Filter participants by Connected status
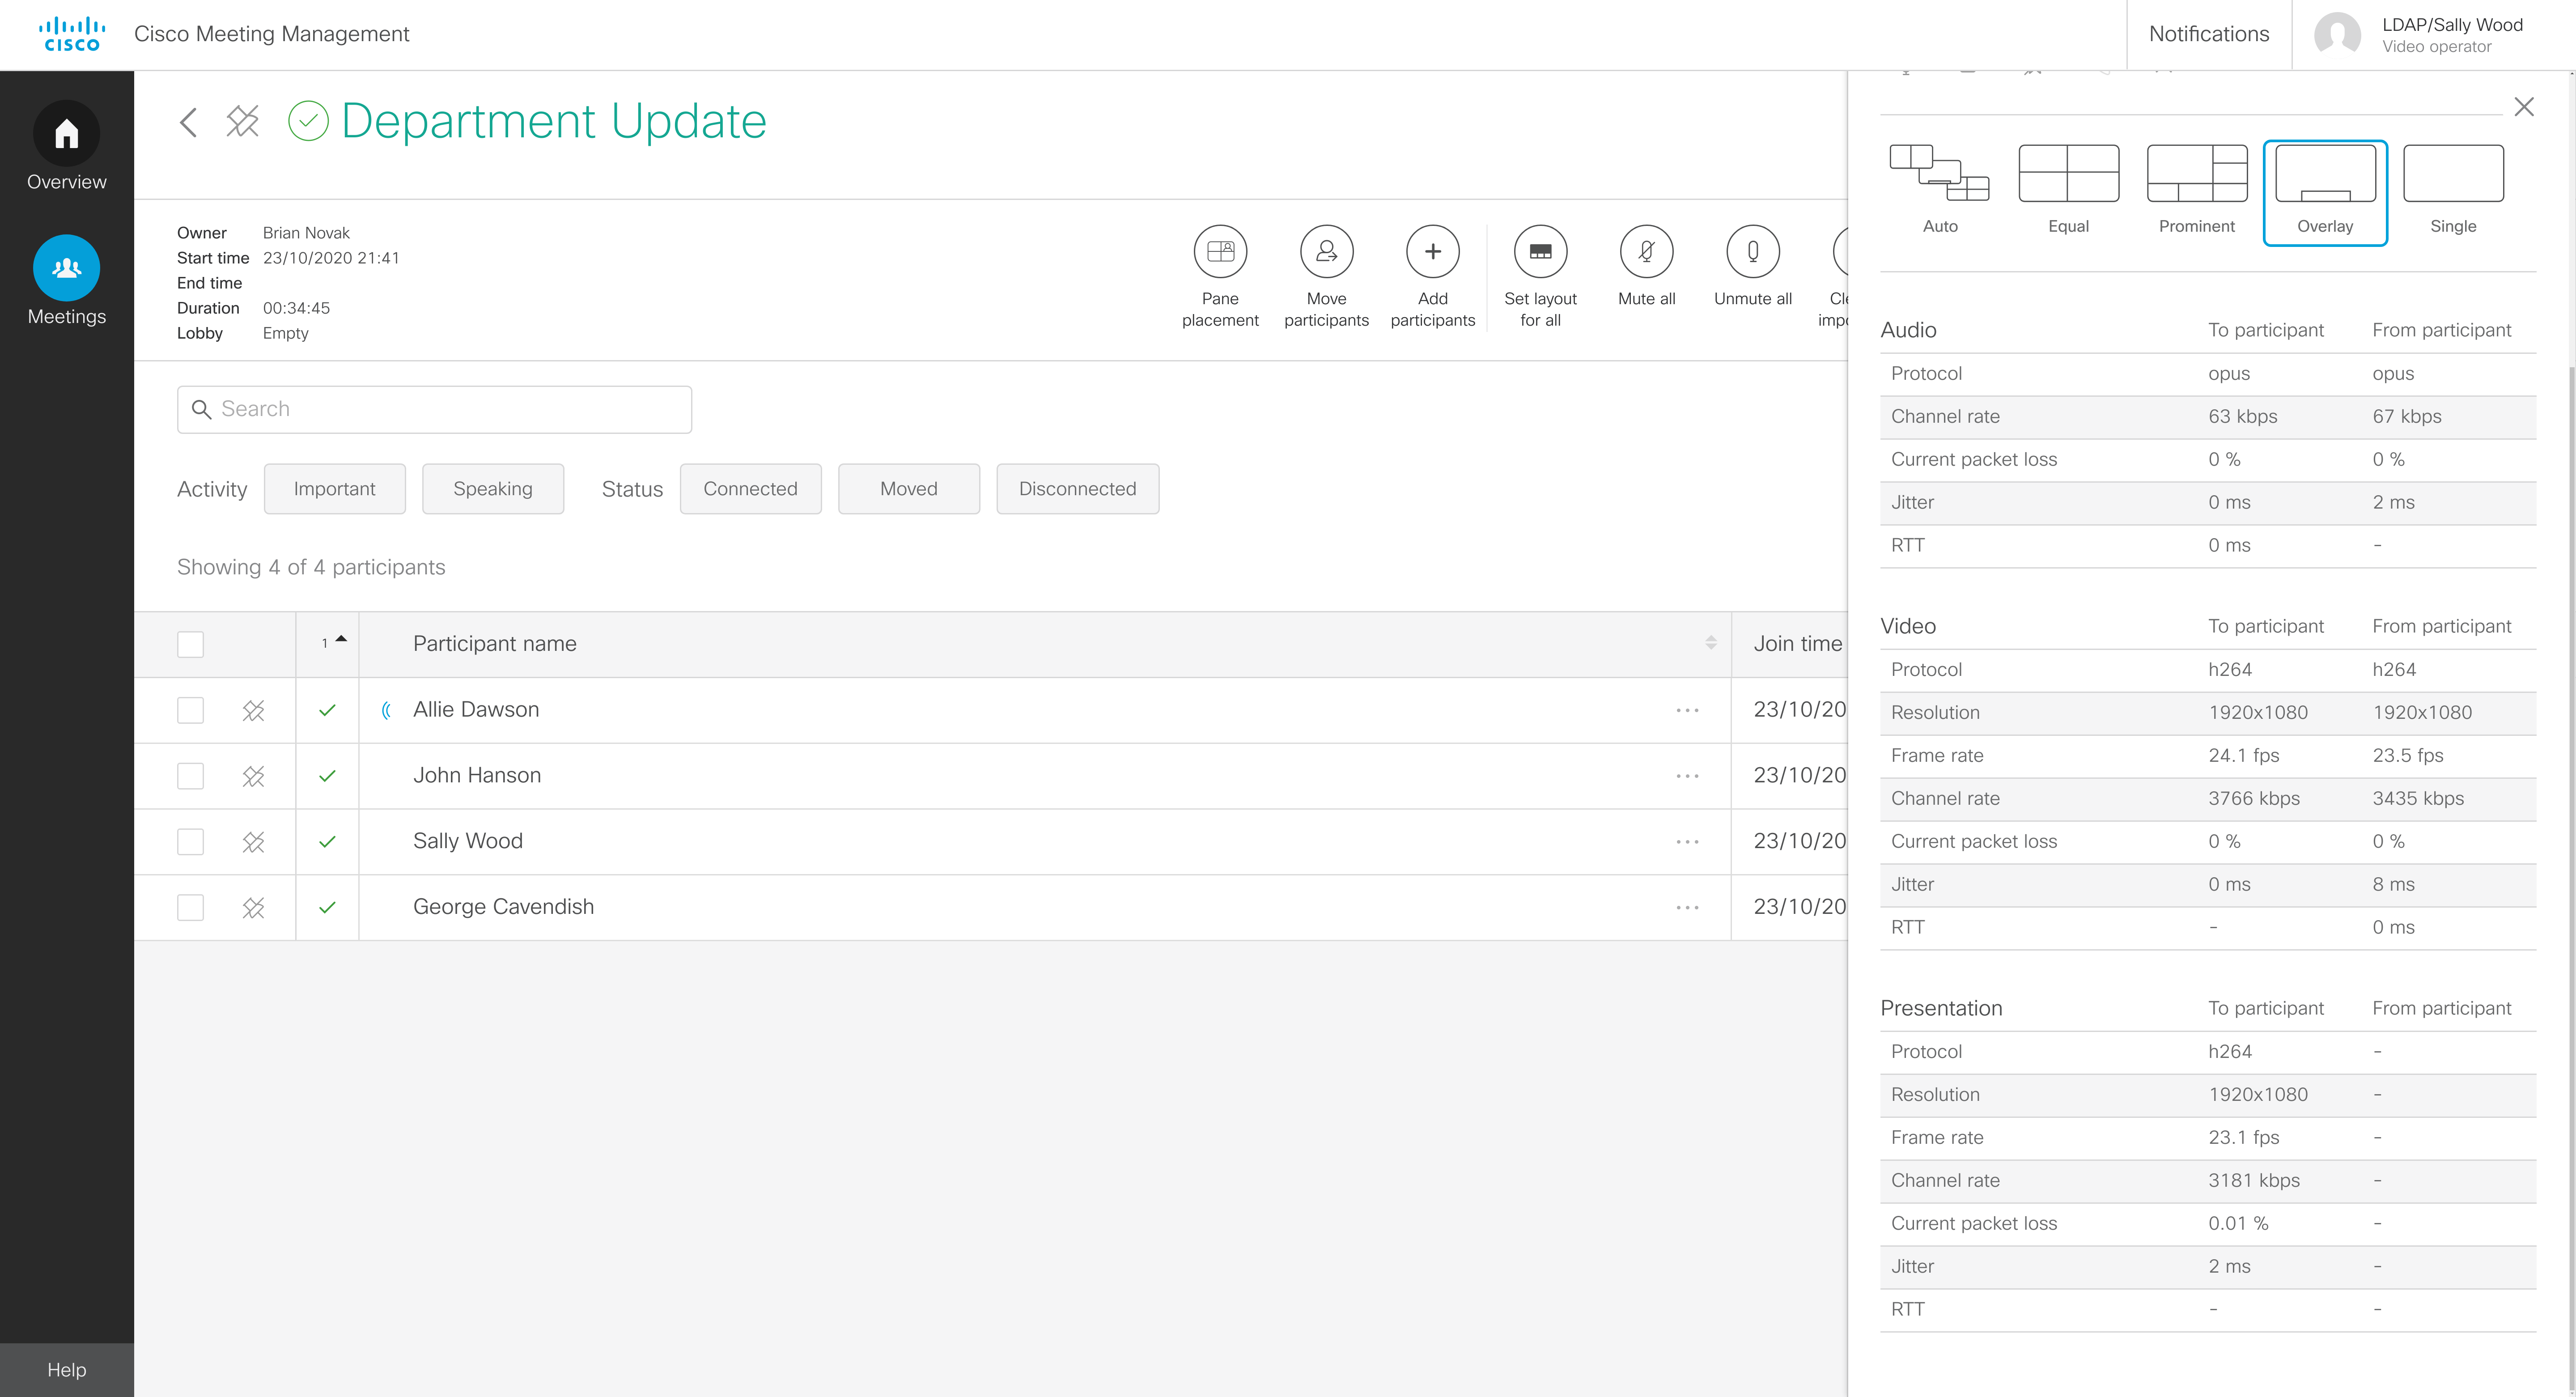Screen dimensions: 2576x1397 pyautogui.click(x=750, y=489)
